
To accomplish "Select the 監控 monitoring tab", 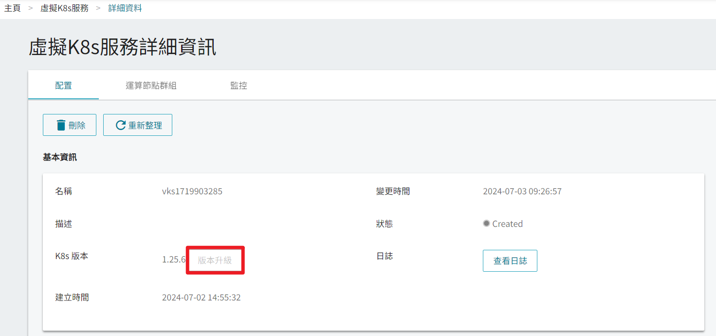I will click(x=239, y=85).
